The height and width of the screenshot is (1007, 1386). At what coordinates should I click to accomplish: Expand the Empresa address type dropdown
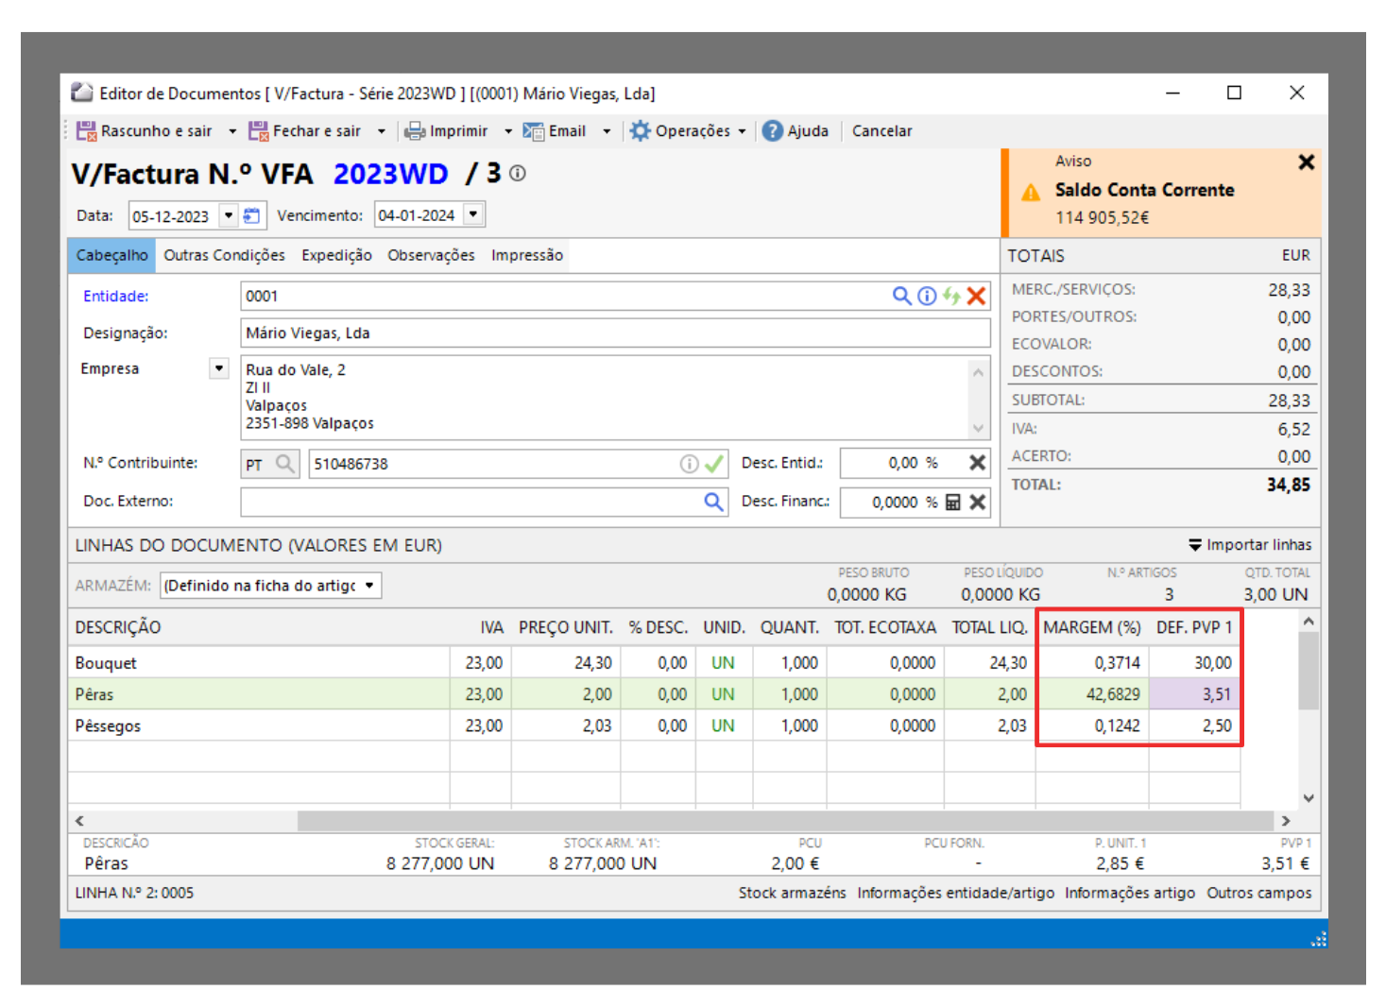[219, 368]
